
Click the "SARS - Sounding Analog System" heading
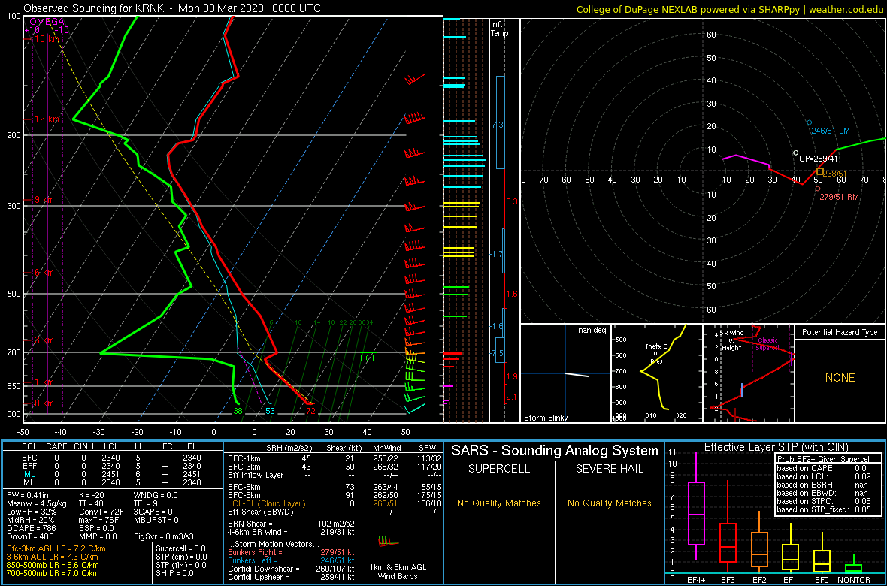(555, 451)
